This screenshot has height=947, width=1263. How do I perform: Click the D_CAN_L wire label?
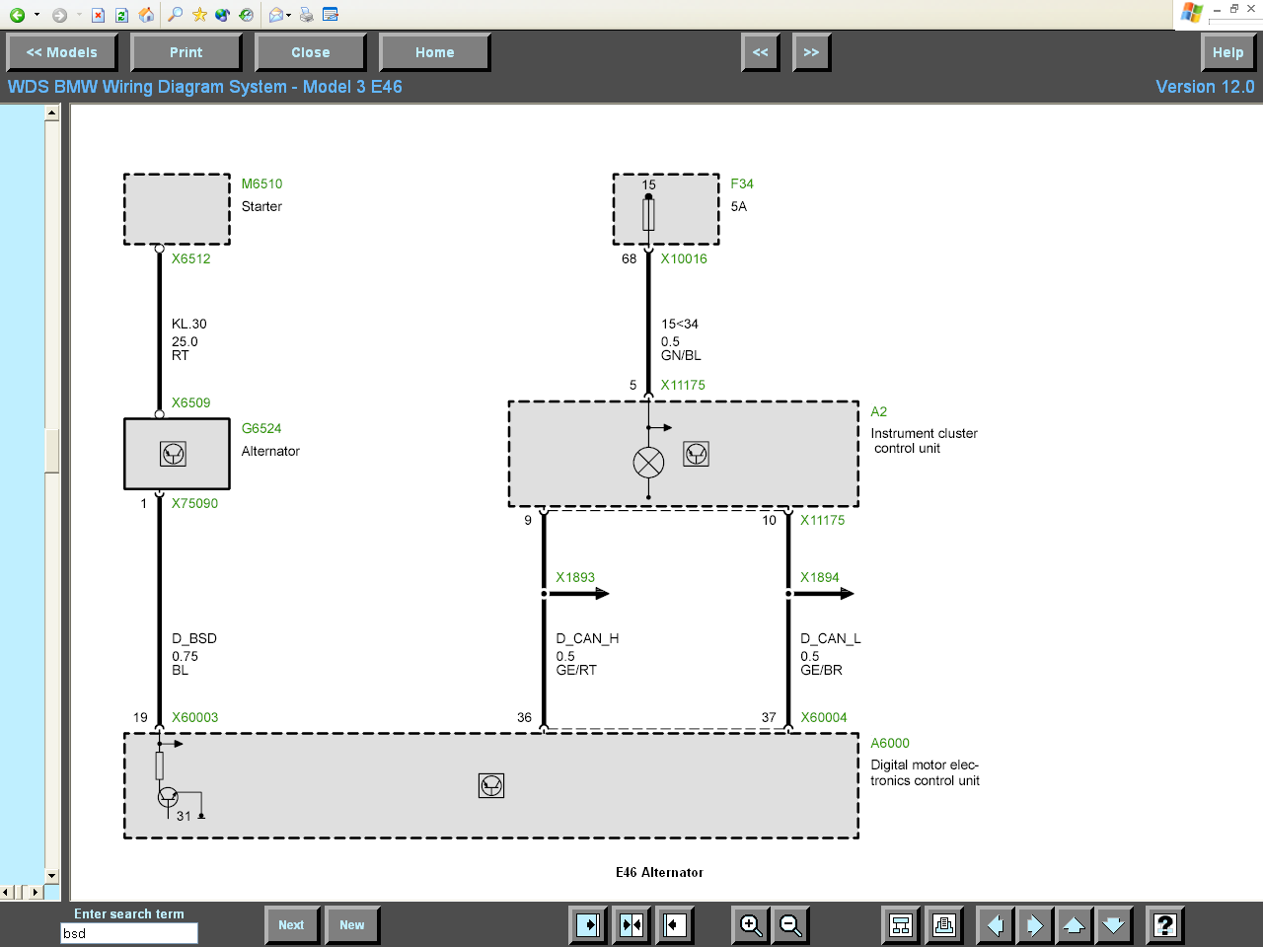(831, 638)
